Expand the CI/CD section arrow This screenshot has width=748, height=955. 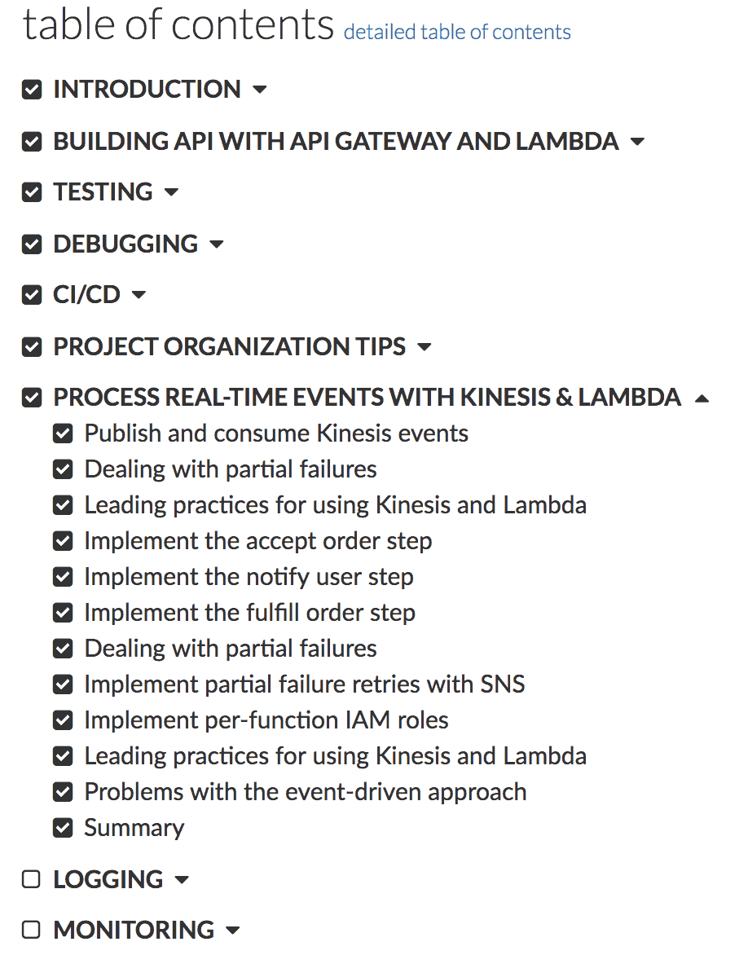pyautogui.click(x=139, y=295)
